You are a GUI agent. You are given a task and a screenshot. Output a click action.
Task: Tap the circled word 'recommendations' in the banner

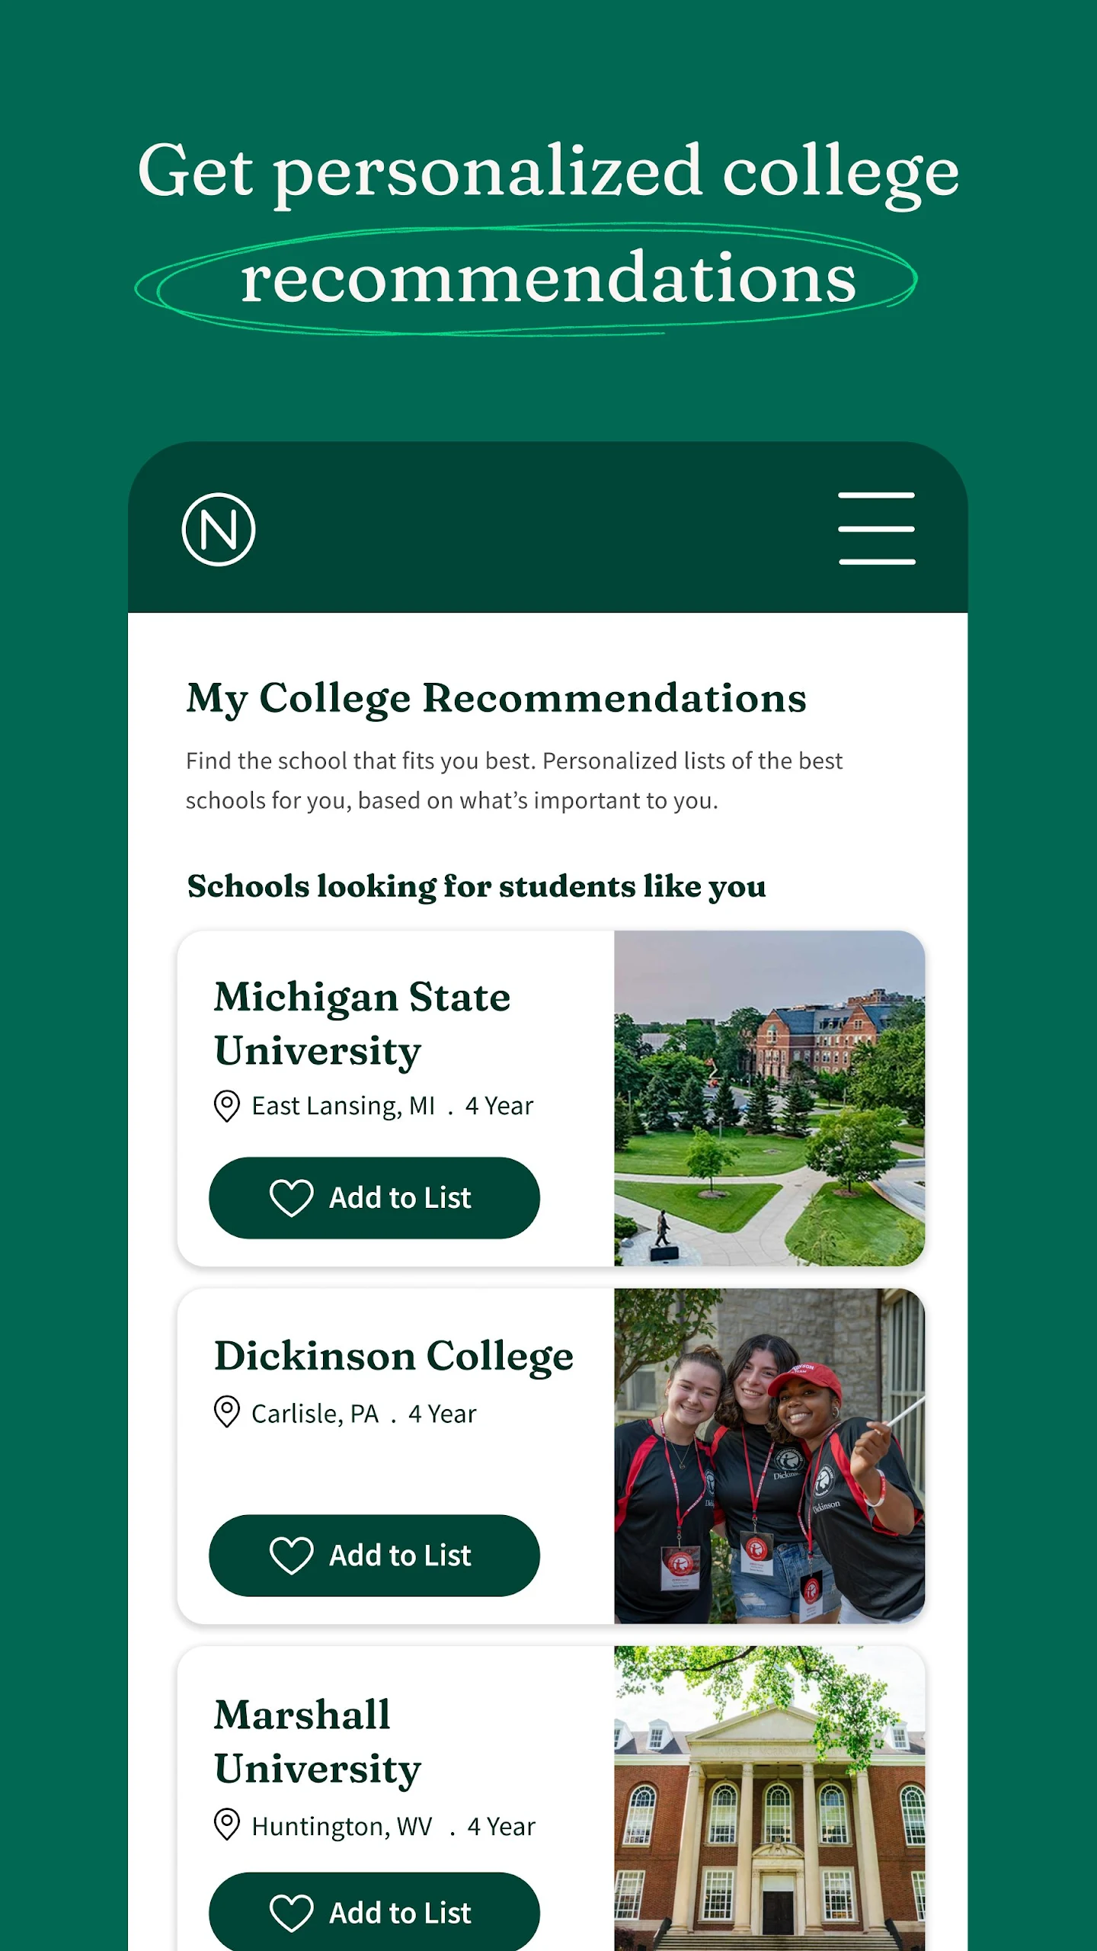[x=548, y=279]
